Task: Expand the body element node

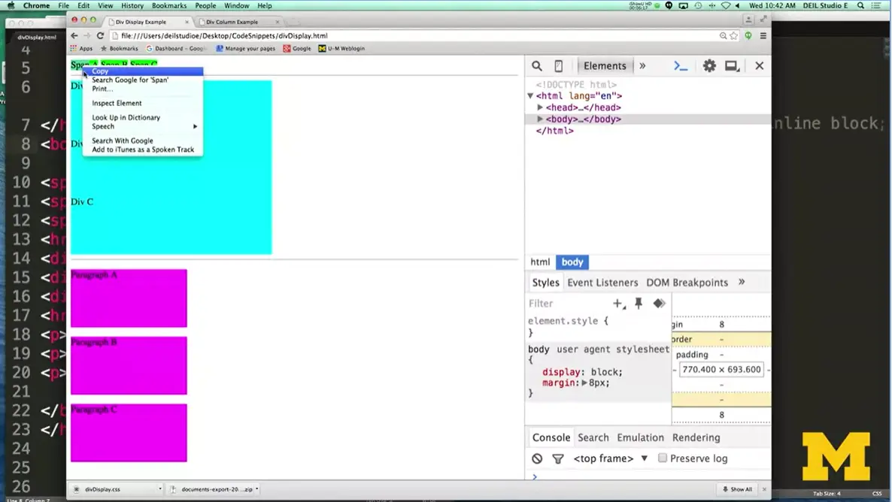Action: point(540,119)
